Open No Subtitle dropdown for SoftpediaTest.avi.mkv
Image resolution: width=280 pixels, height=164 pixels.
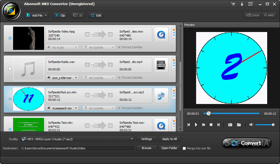[113, 108]
